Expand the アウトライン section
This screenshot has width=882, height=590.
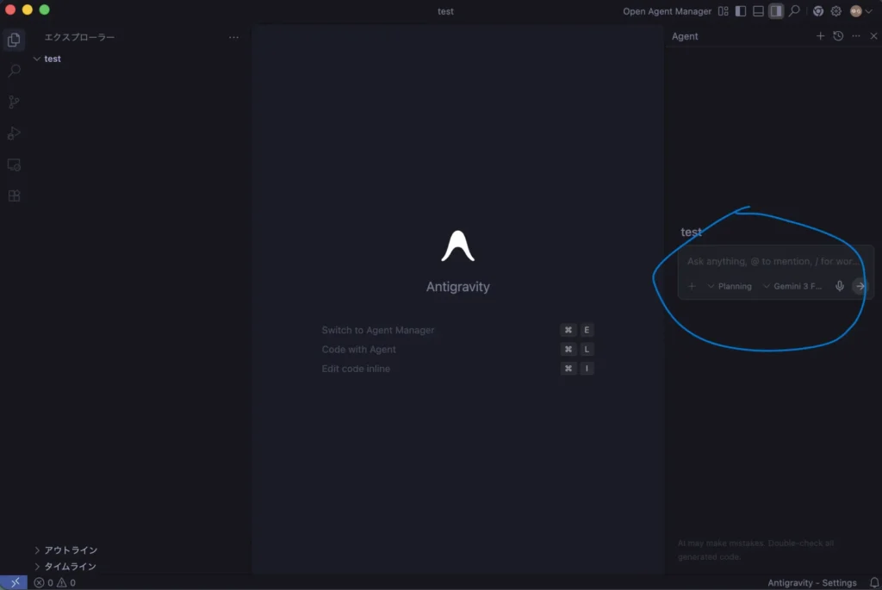click(x=69, y=550)
